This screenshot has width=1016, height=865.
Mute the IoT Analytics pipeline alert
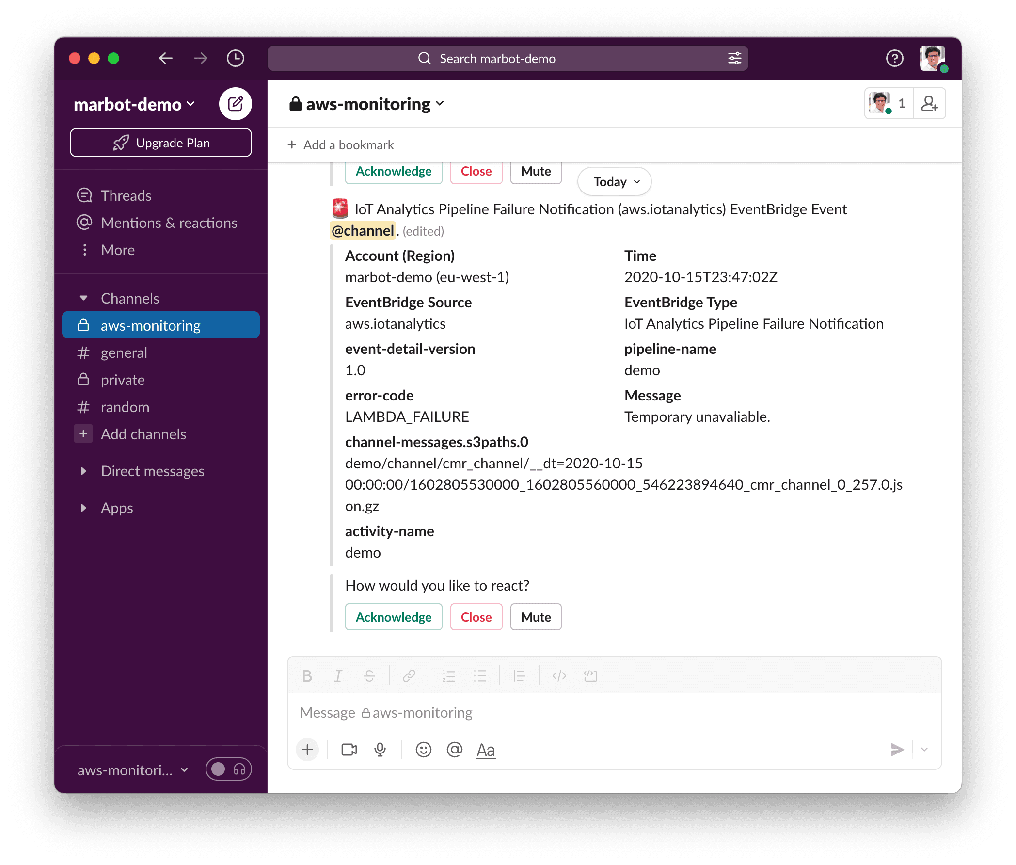point(536,617)
